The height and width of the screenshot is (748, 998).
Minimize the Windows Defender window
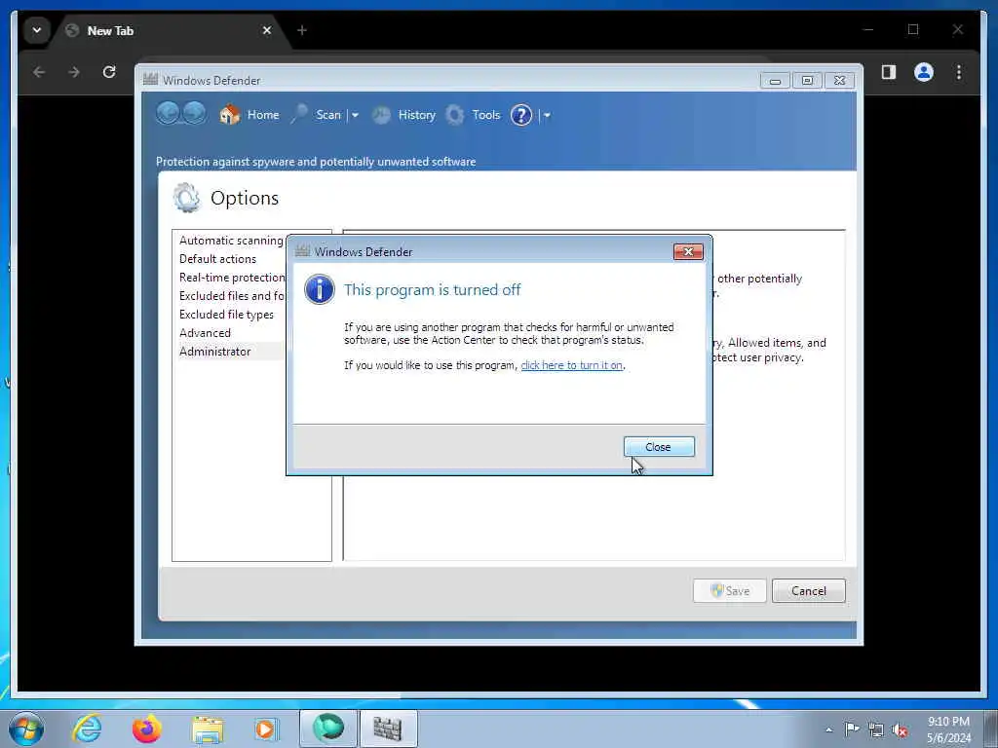point(775,81)
